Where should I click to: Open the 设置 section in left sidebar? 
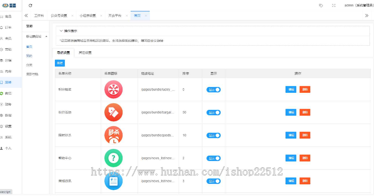tap(6, 126)
